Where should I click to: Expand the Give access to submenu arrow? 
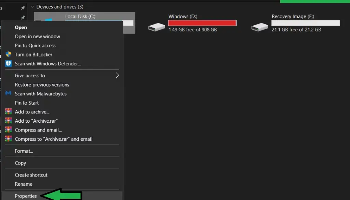(x=117, y=75)
